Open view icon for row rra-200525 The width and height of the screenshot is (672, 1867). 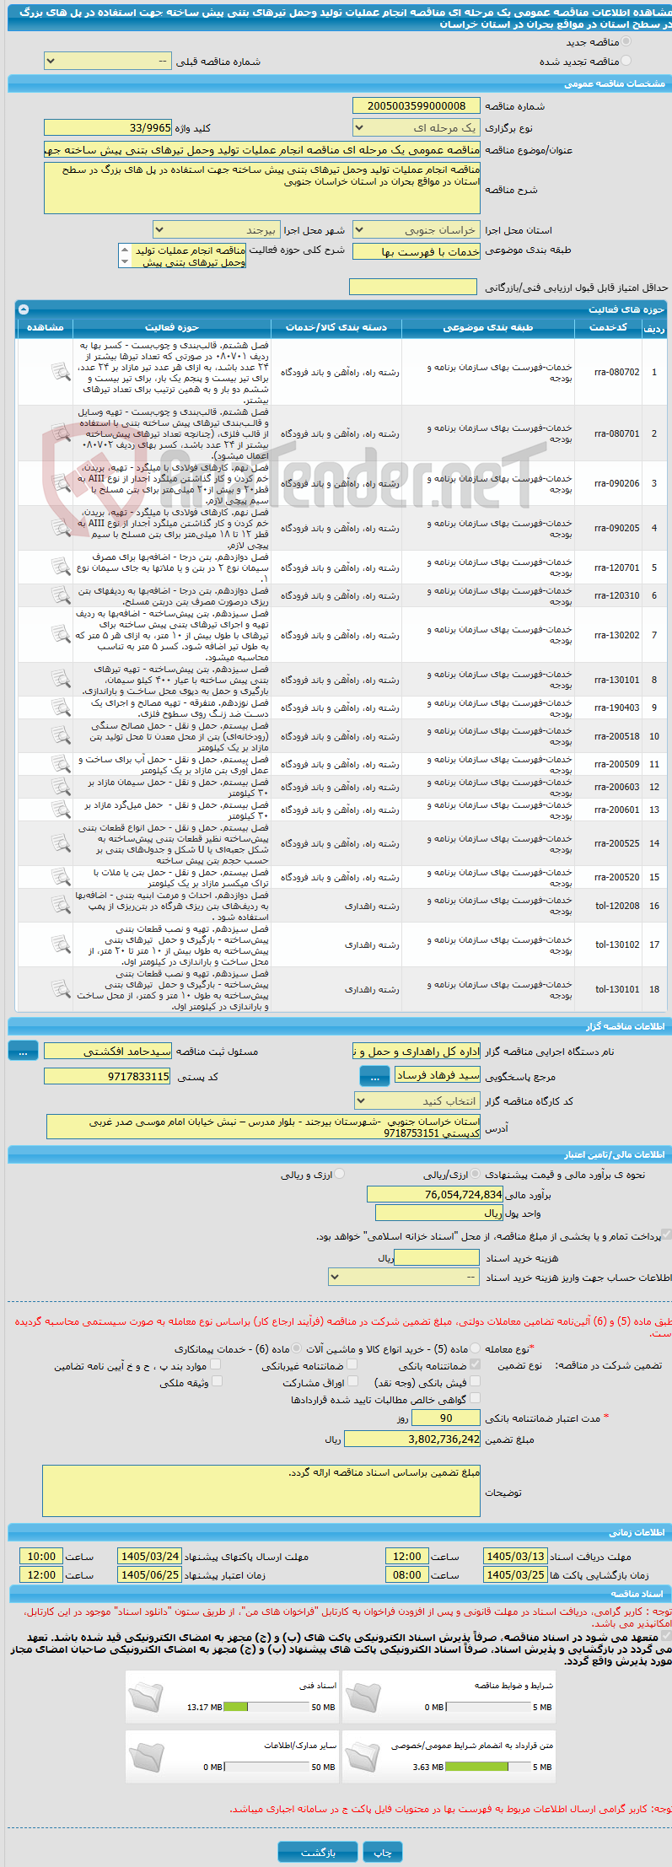(60, 843)
